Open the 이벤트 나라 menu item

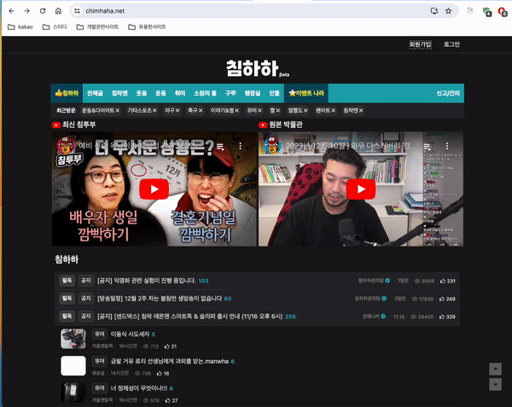(306, 93)
